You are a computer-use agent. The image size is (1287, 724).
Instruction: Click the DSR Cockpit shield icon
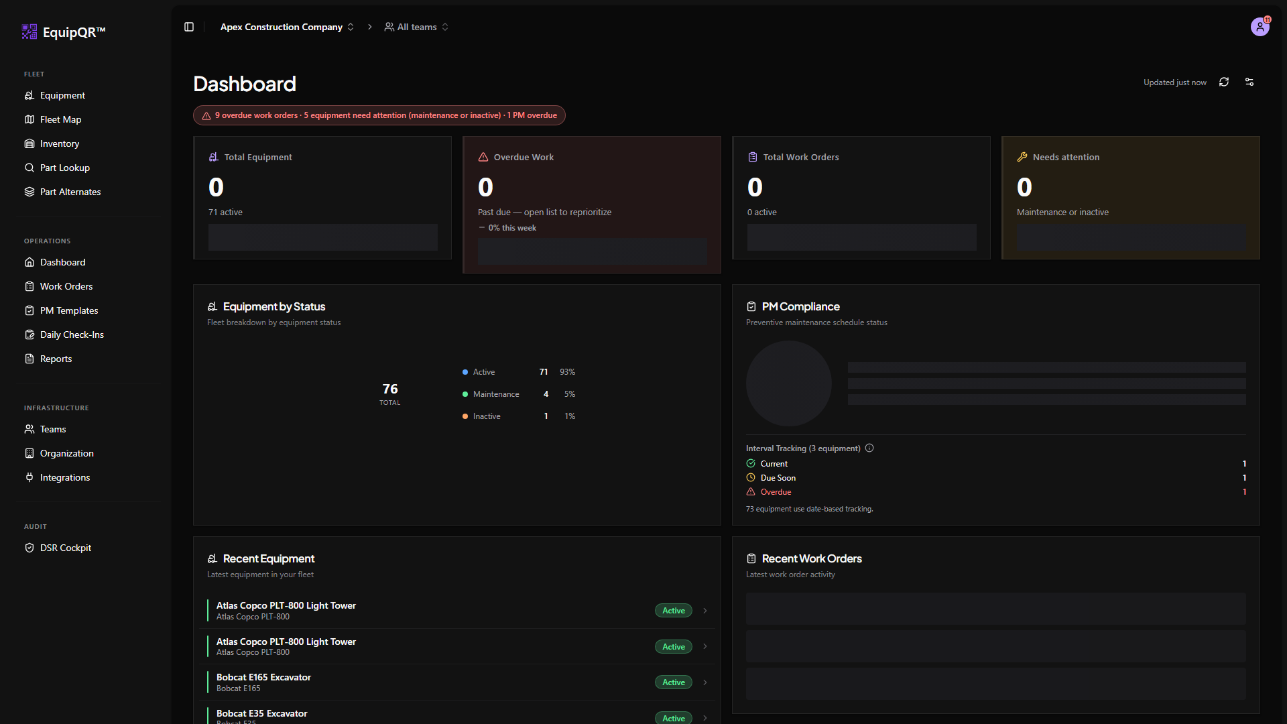tap(29, 548)
